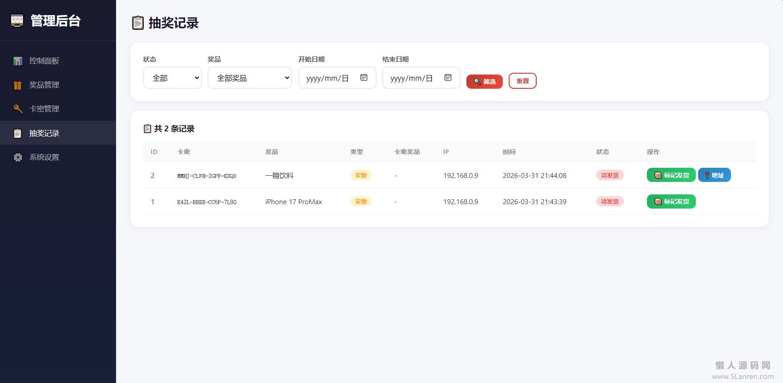Click the gift icon beside 奖品管理
This screenshot has height=383, width=783.
[x=18, y=85]
